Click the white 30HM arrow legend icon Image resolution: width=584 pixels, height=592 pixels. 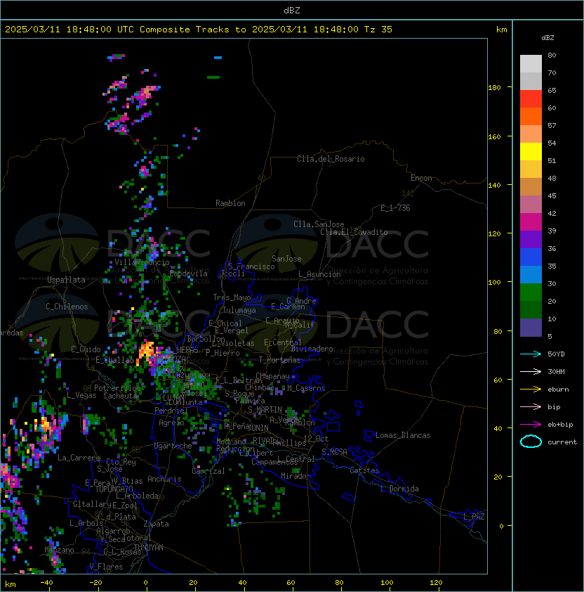[531, 371]
